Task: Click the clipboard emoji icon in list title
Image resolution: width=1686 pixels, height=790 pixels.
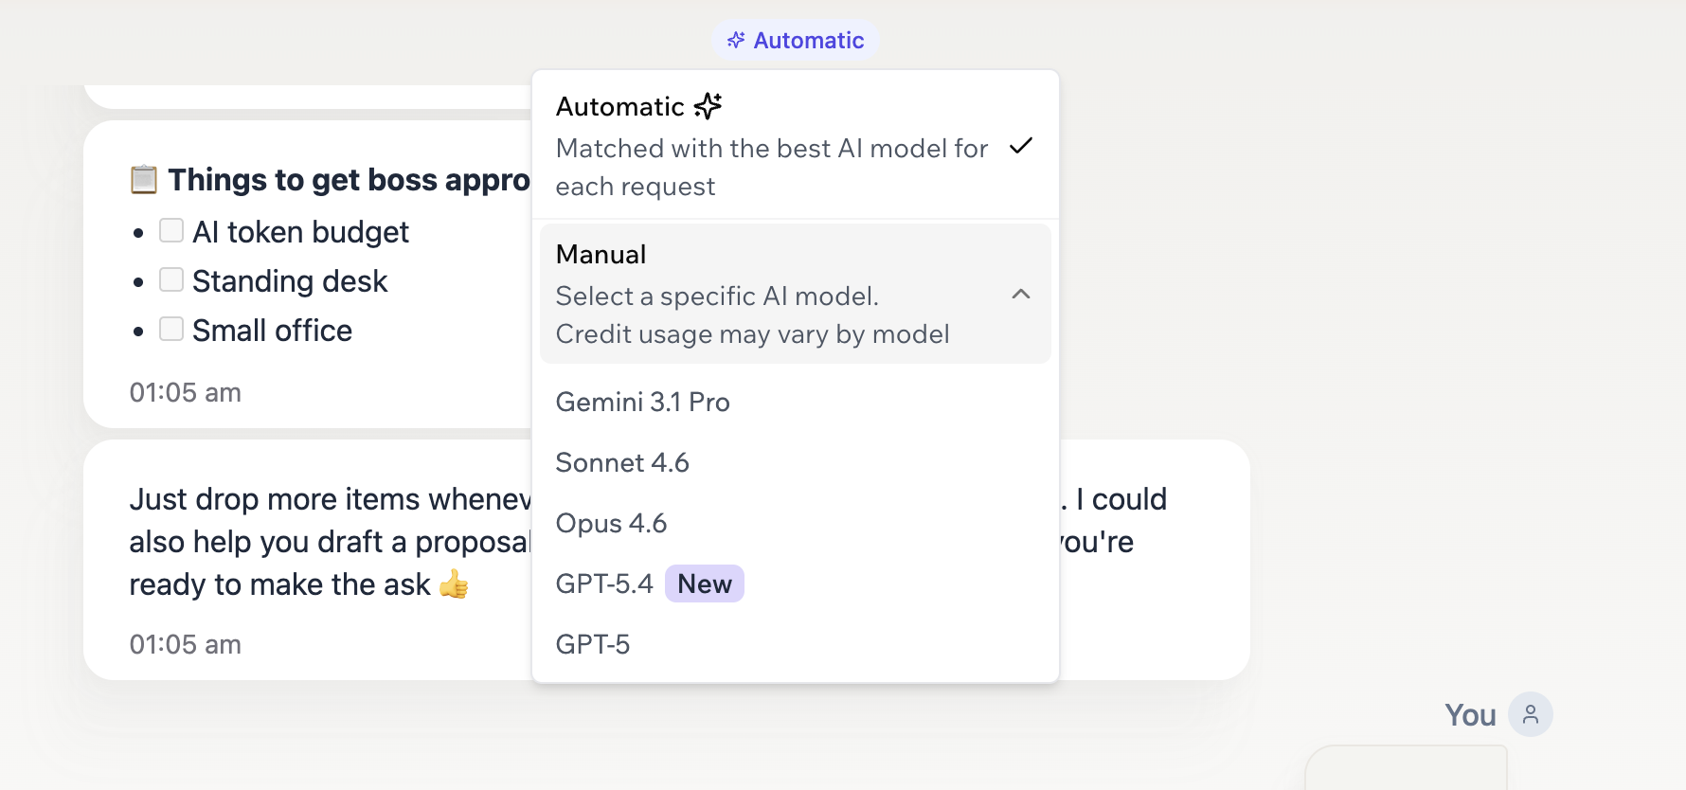Action: [x=144, y=179]
